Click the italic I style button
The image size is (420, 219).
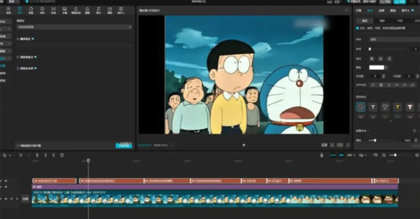pos(389,58)
